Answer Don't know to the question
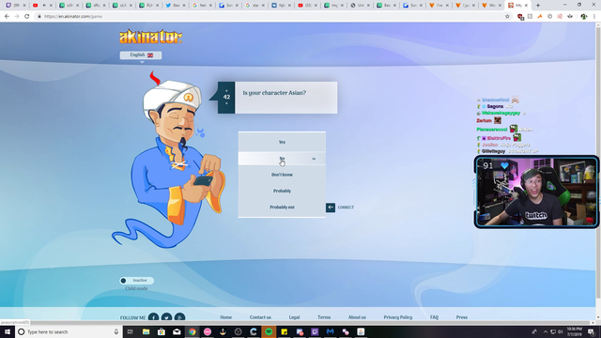This screenshot has width=601, height=338. coord(282,175)
